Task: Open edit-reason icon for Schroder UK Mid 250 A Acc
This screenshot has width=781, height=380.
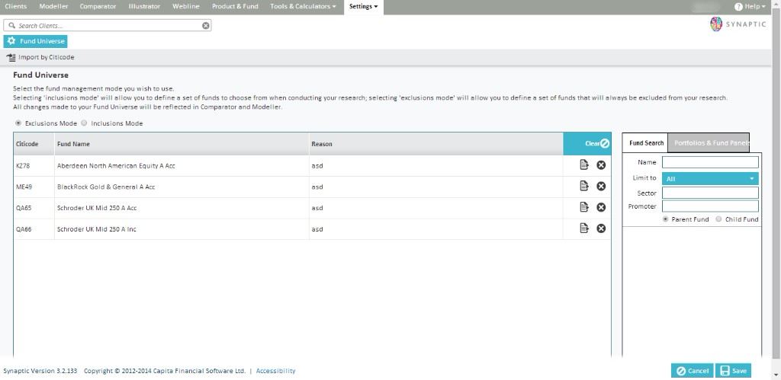Action: coord(584,207)
